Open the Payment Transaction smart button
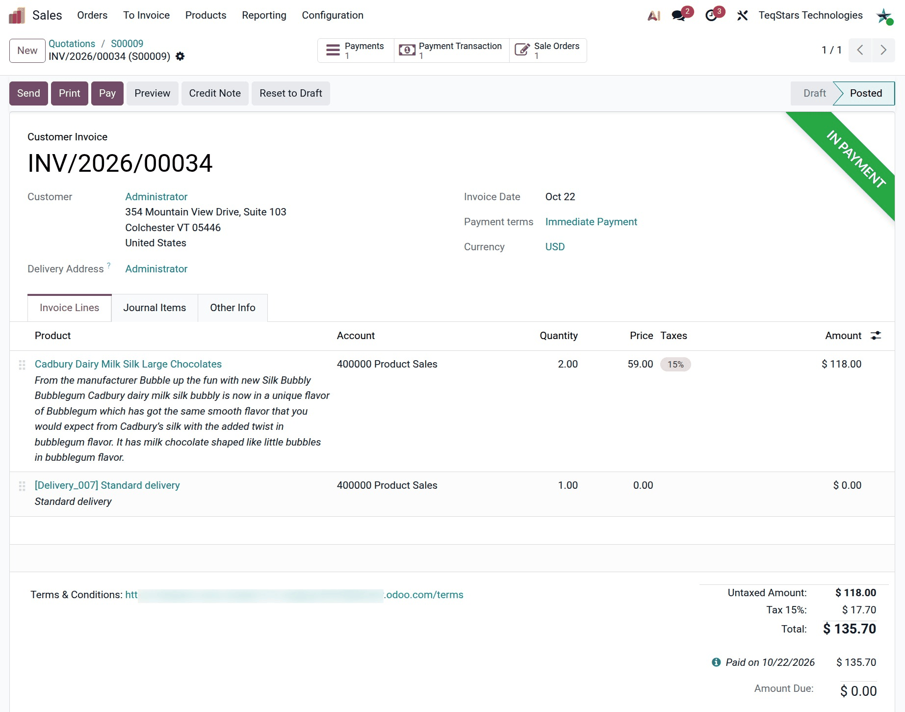 coord(452,51)
